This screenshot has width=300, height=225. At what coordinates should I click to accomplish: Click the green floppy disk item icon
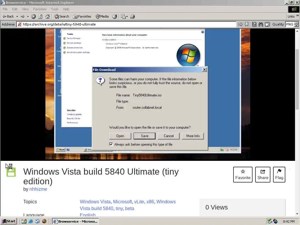(x=11, y=172)
